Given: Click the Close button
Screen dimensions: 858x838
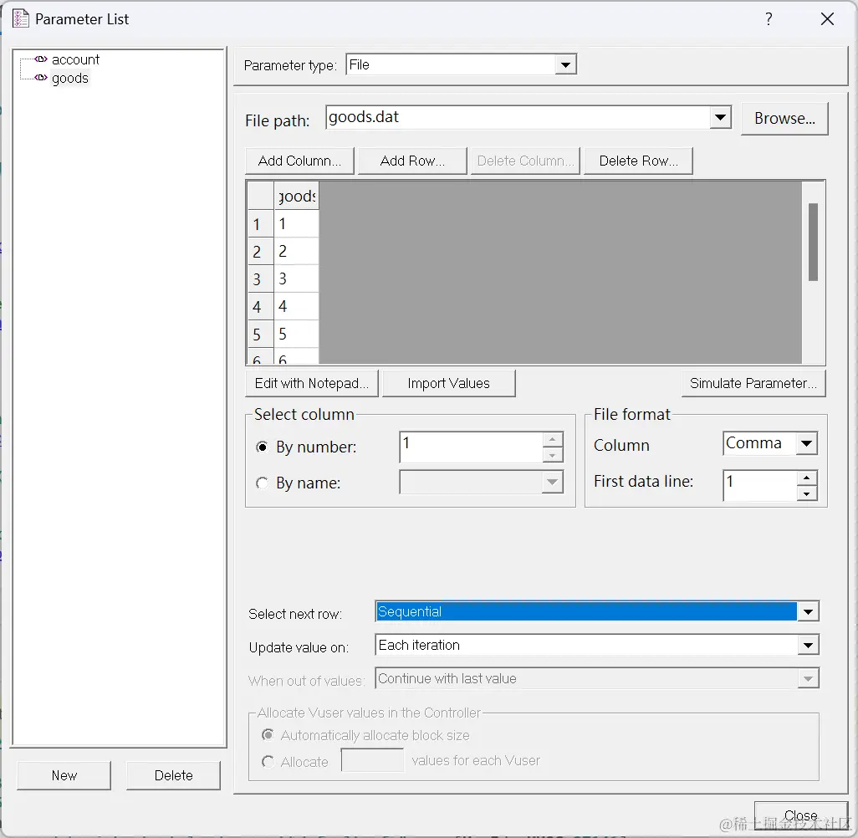Looking at the screenshot, I should pos(800,815).
